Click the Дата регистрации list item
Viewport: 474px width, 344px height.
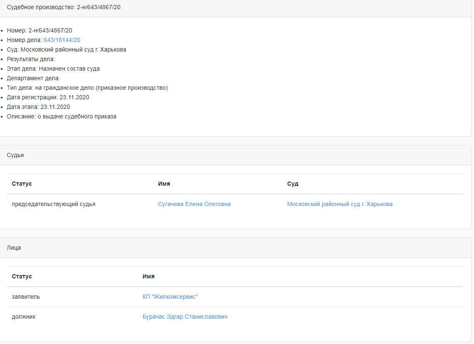(x=48, y=97)
